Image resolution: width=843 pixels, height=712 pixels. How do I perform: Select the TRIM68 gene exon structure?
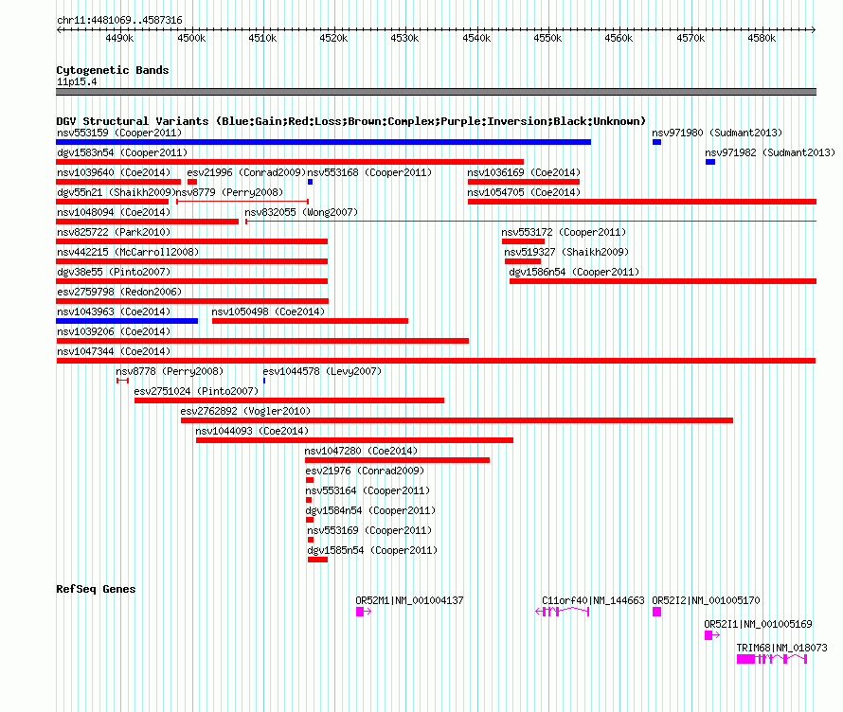pyautogui.click(x=772, y=659)
